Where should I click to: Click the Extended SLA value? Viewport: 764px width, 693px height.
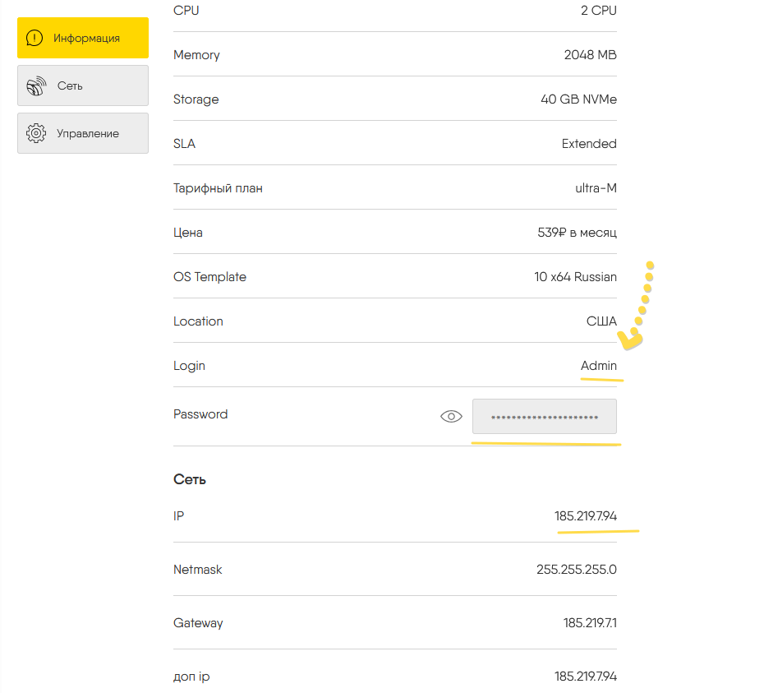[589, 144]
